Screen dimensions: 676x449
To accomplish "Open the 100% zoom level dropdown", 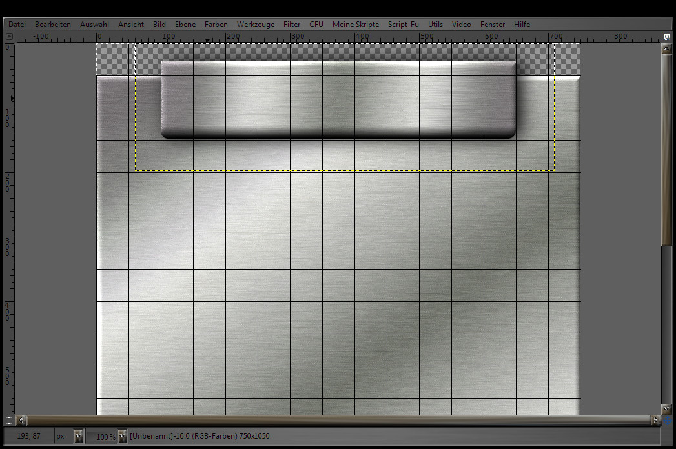I will [x=122, y=437].
